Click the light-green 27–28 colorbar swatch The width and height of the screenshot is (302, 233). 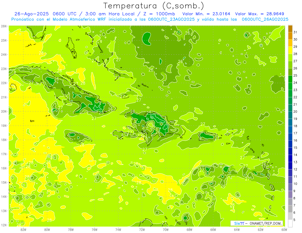[x=290, y=58]
